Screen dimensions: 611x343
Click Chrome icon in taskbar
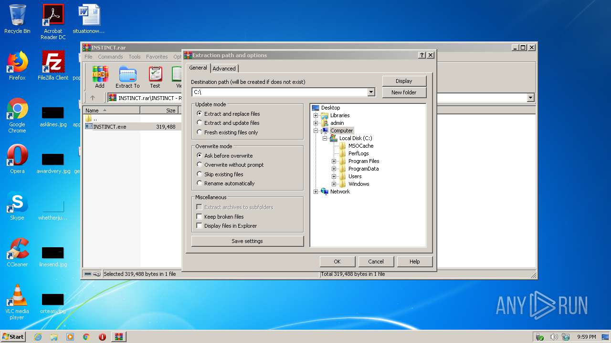click(86, 337)
